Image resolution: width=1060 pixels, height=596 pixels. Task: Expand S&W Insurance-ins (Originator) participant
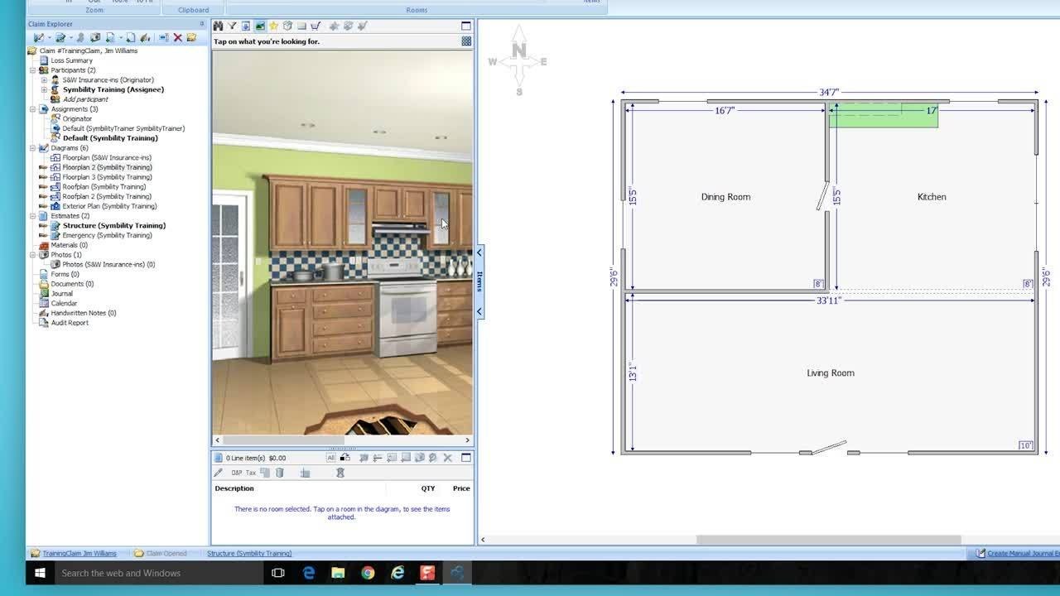[44, 80]
